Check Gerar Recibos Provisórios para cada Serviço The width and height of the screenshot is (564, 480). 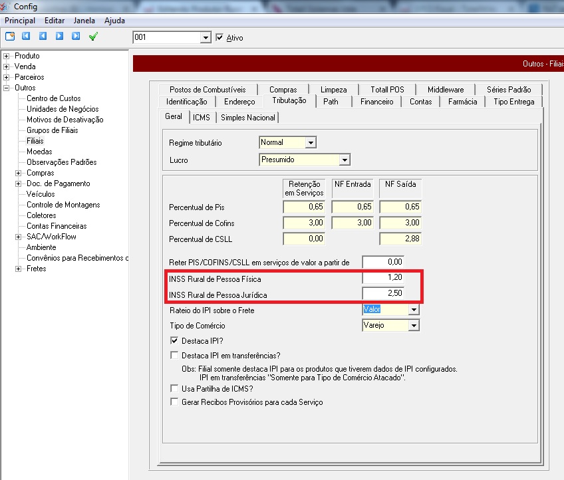174,402
